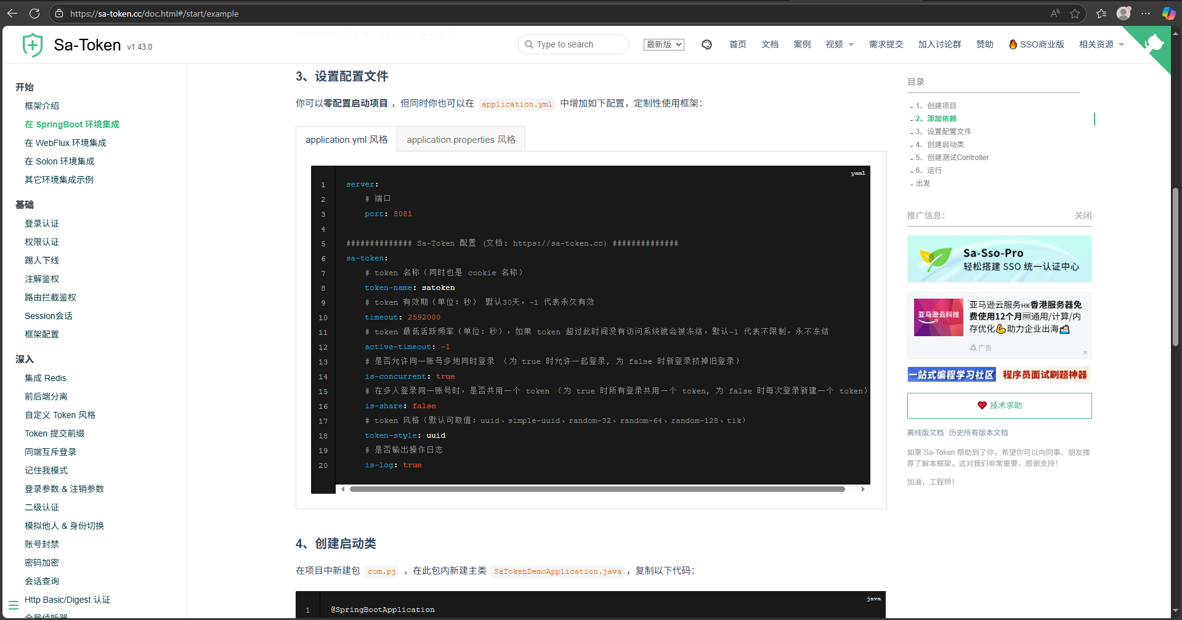The width and height of the screenshot is (1182, 620).
Task: Open 集成 Redis in sidebar
Action: coord(46,378)
